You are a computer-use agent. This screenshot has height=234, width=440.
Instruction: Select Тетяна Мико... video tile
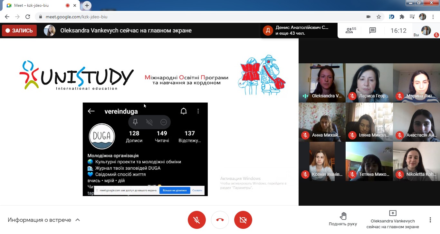369,161
